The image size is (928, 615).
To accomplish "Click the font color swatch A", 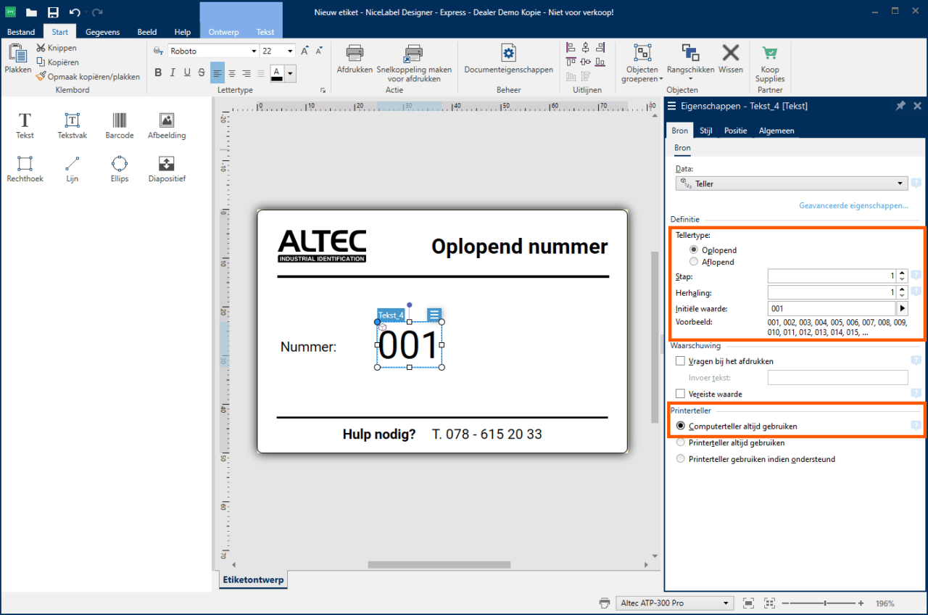I will 277,73.
